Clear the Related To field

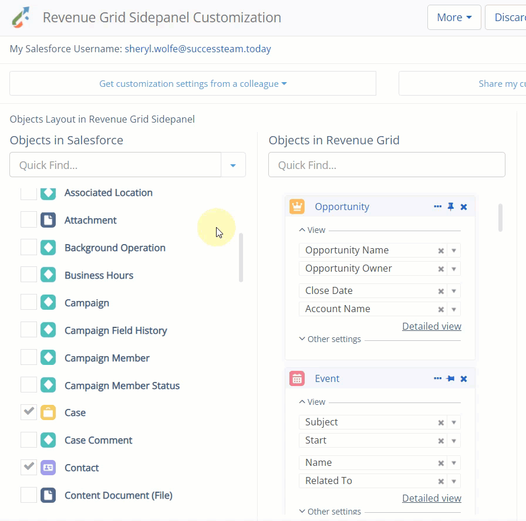[441, 481]
